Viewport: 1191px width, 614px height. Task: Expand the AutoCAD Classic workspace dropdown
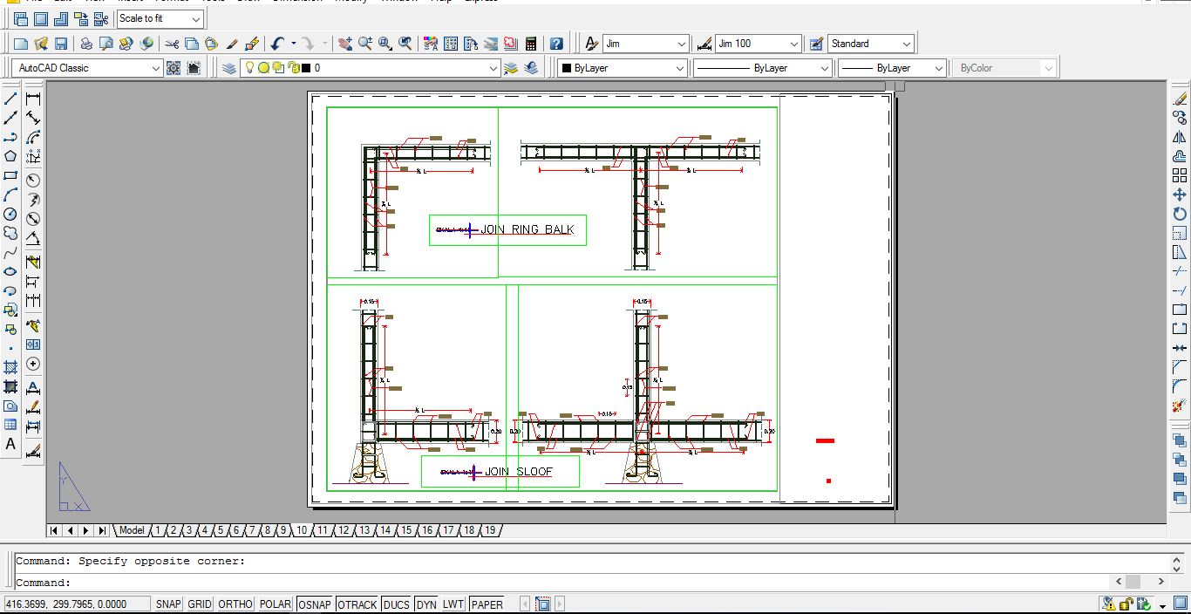pos(155,68)
